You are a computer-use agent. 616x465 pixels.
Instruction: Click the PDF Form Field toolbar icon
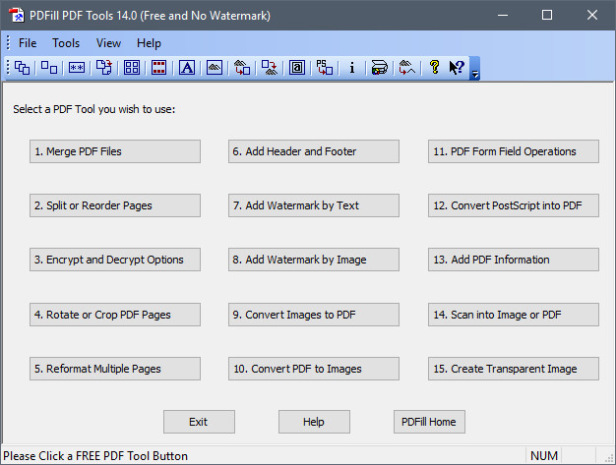tap(297, 68)
